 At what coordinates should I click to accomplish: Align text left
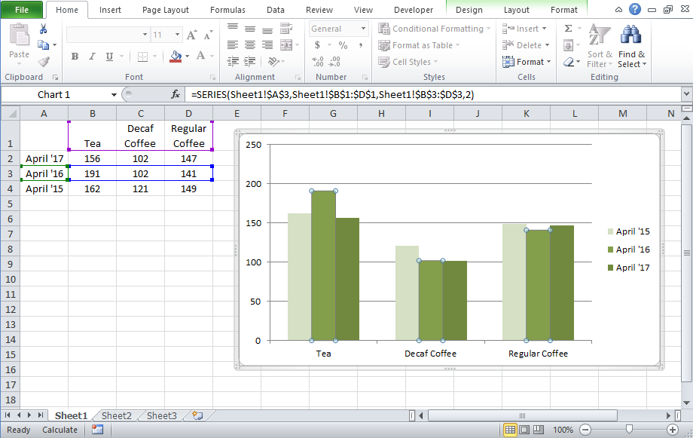(x=233, y=44)
